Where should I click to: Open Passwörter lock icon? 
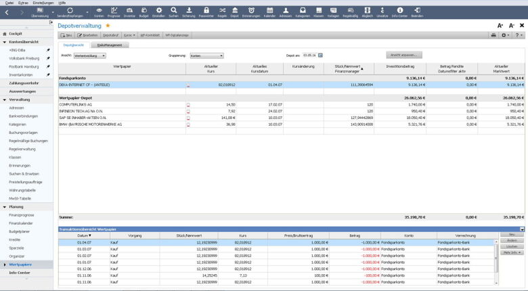pyautogui.click(x=204, y=12)
